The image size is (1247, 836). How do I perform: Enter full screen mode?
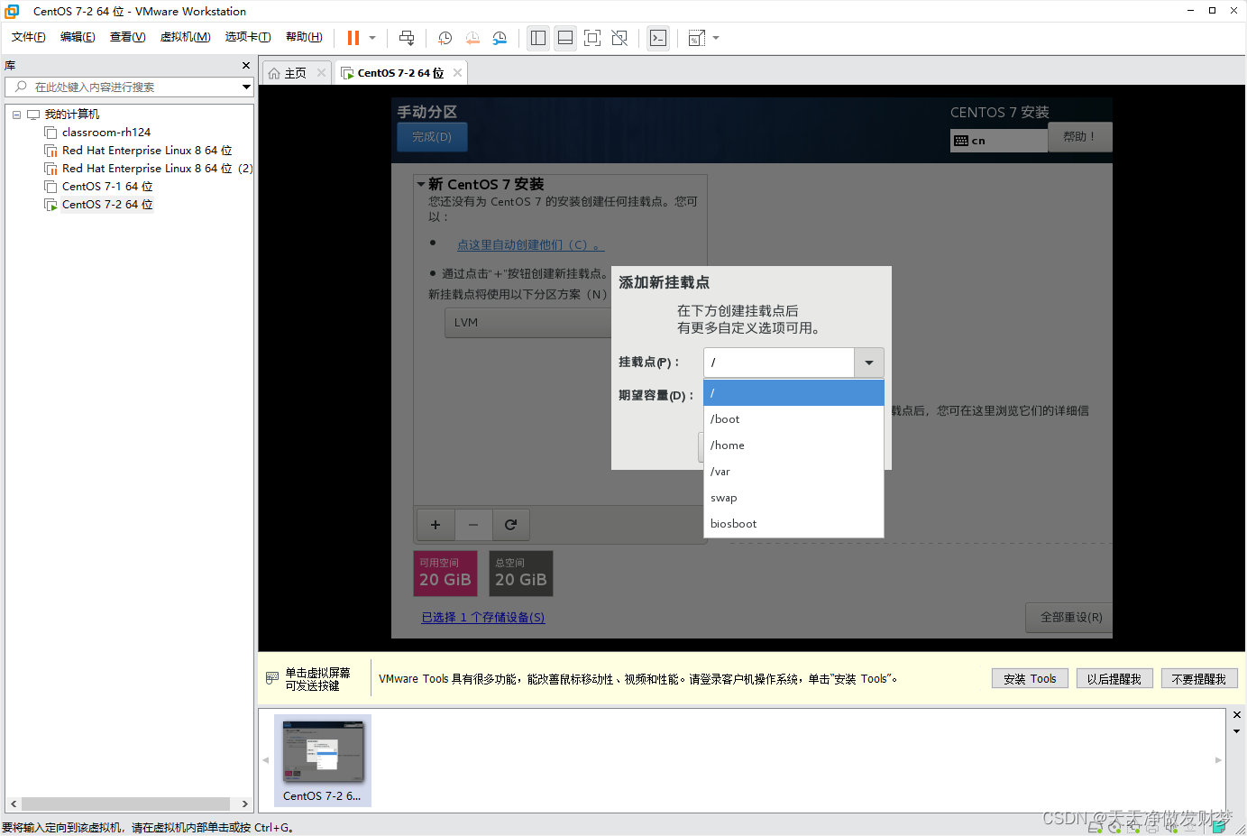point(592,38)
